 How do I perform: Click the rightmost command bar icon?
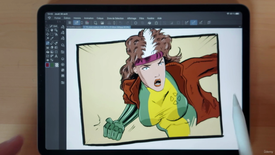coord(209,22)
